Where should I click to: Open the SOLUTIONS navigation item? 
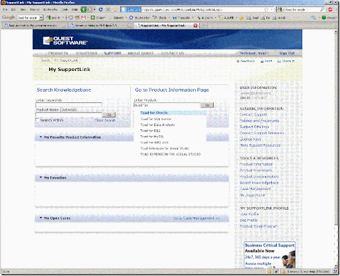[x=86, y=53]
